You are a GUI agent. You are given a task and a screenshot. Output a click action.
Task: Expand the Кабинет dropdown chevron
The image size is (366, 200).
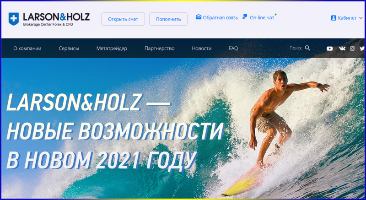click(x=361, y=18)
